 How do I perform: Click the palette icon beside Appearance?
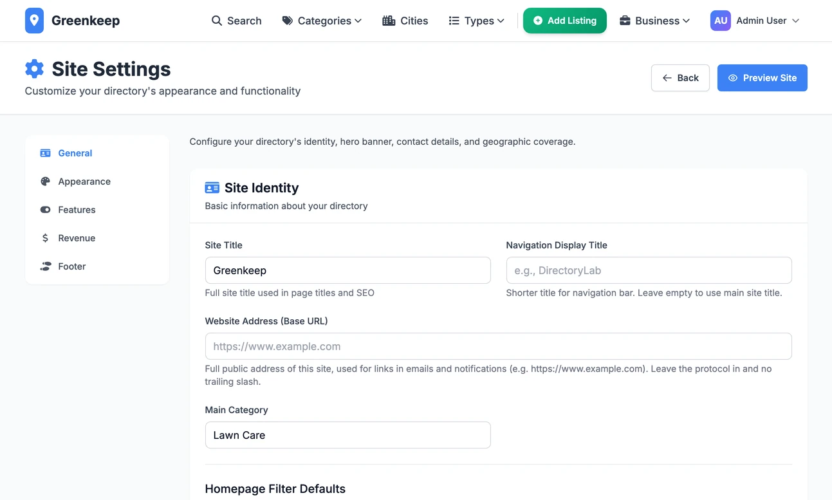click(x=45, y=181)
